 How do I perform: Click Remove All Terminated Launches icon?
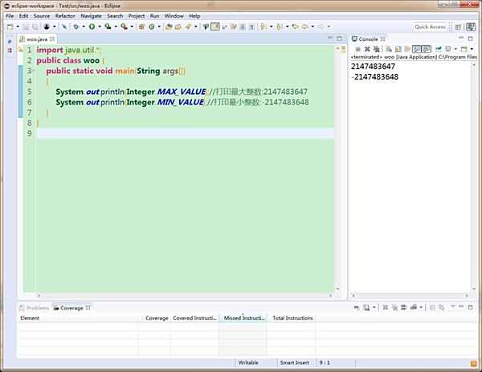click(377, 49)
